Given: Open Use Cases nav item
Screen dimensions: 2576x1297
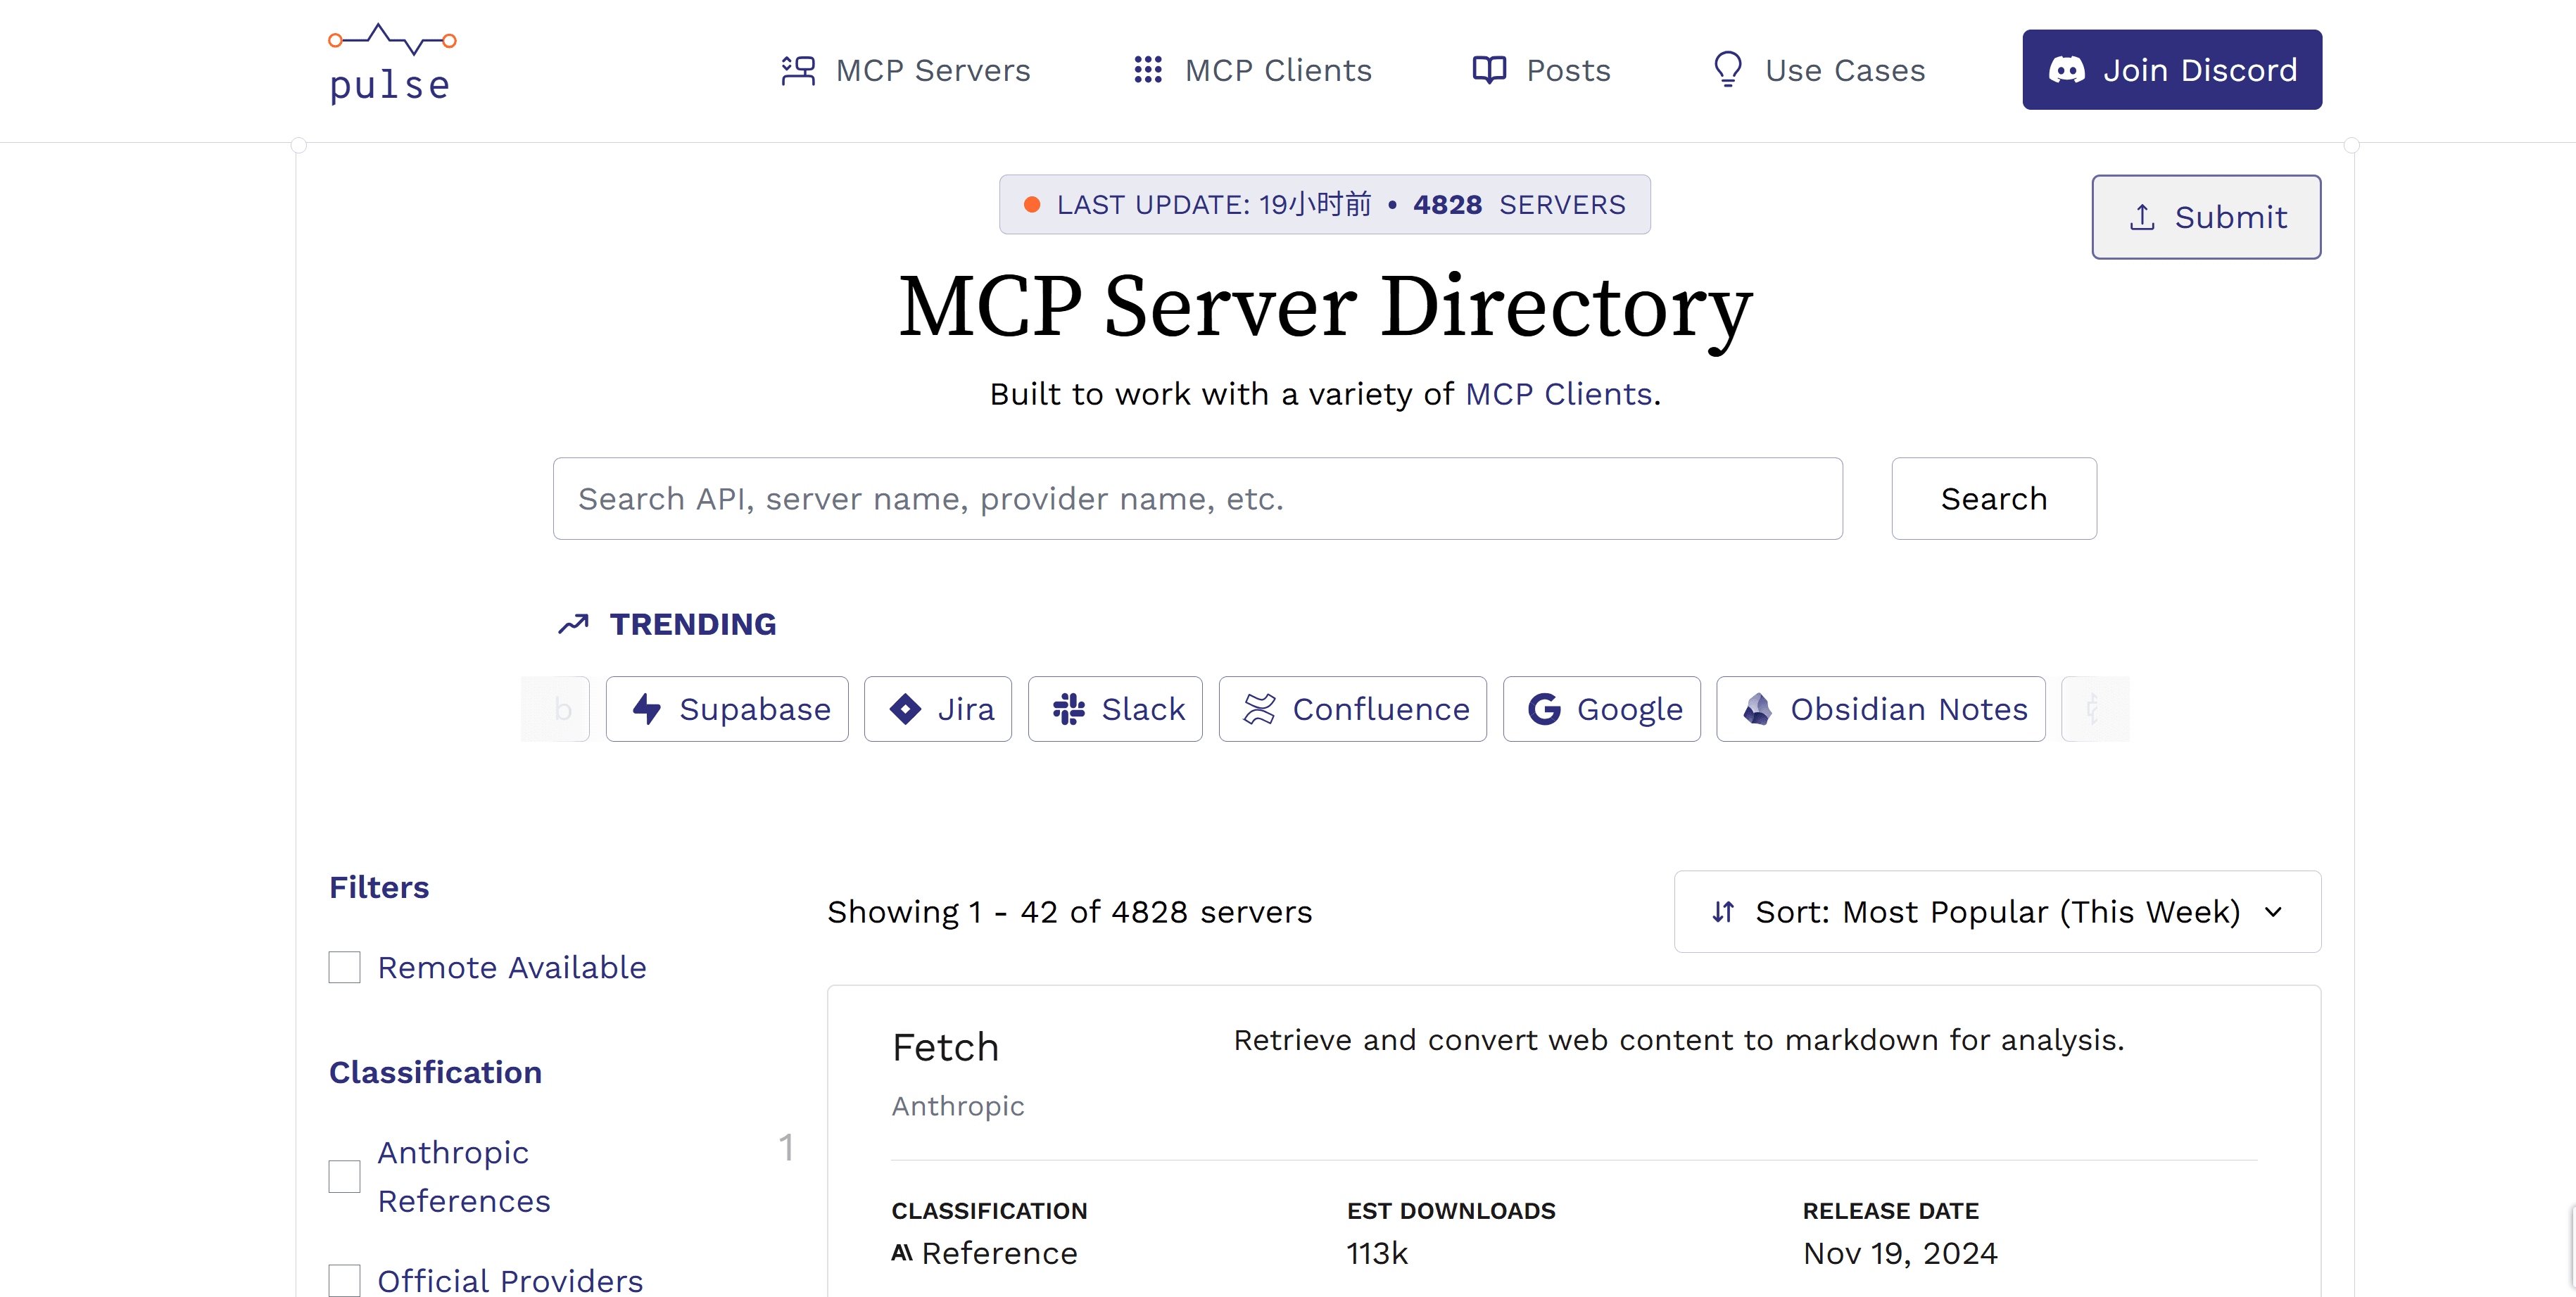Looking at the screenshot, I should [x=1819, y=70].
